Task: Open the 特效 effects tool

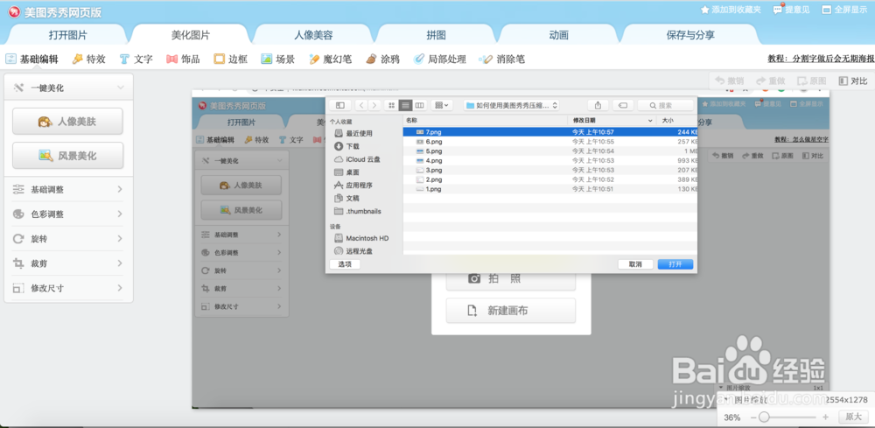Action: pos(88,60)
